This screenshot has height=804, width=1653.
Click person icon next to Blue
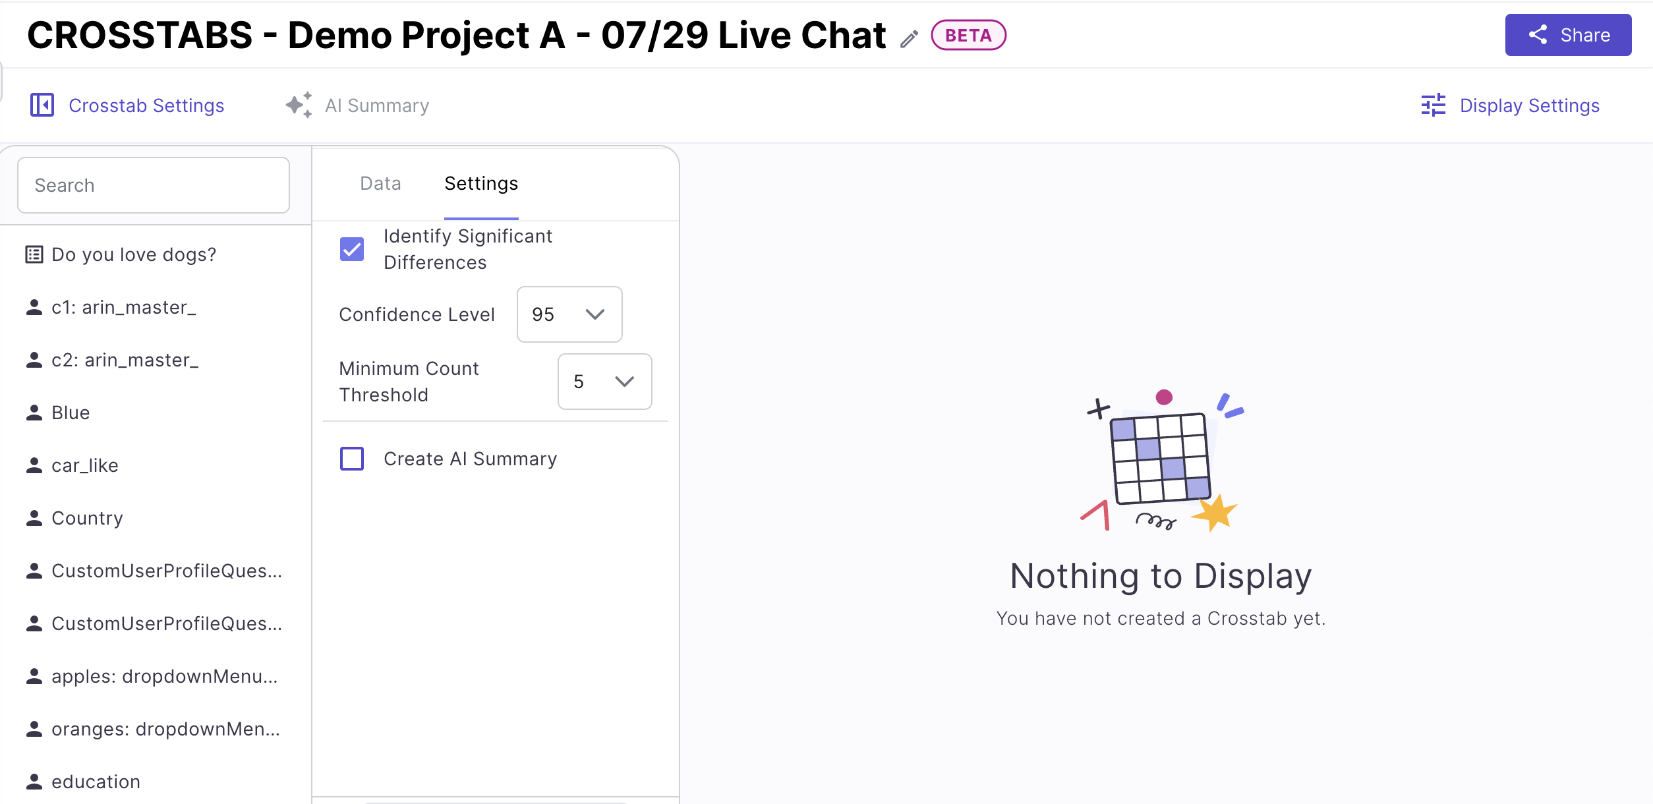click(x=34, y=413)
